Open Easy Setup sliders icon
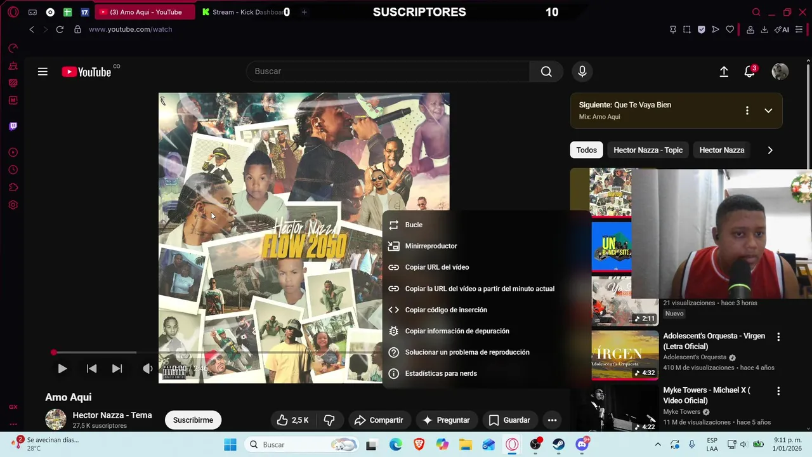The height and width of the screenshot is (457, 812). coord(799,29)
